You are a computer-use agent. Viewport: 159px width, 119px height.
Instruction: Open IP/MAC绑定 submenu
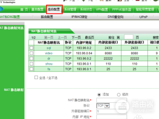tap(79, 17)
